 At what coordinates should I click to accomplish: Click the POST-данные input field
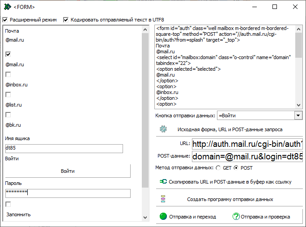[247, 156]
